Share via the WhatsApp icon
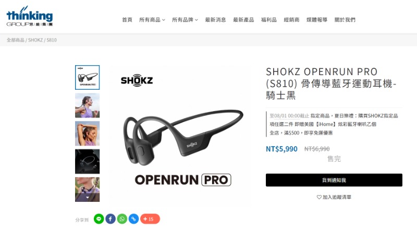Screen dimensions: 417x241 tap(122, 219)
